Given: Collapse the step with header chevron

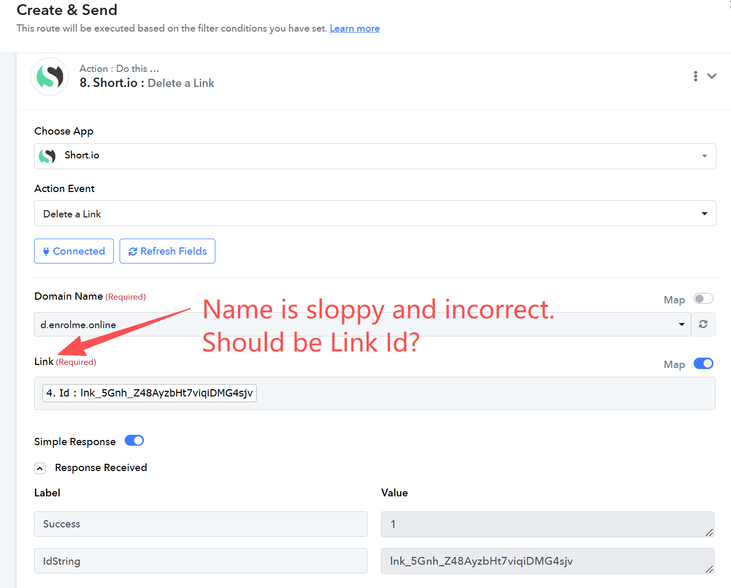Looking at the screenshot, I should 712,76.
